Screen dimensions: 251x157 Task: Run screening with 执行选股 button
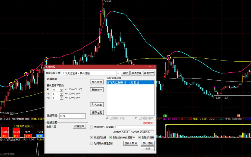coord(148,143)
